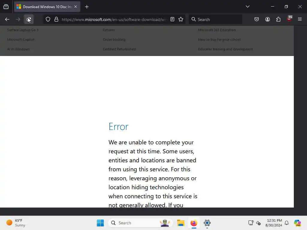Go back to the previous page
The height and width of the screenshot is (230, 307).
pyautogui.click(x=7, y=19)
